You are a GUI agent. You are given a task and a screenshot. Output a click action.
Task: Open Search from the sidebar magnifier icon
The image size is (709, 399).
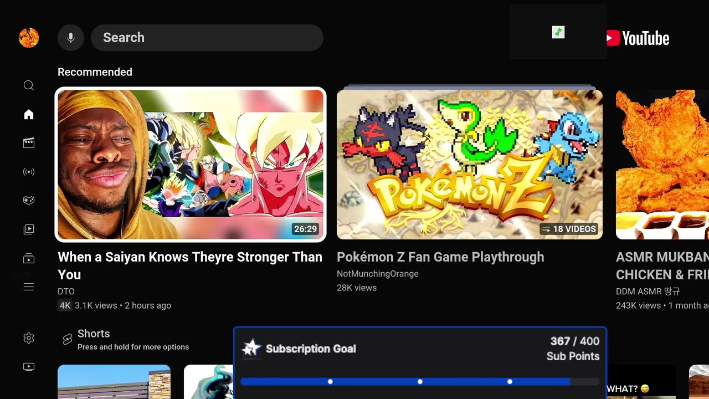29,85
